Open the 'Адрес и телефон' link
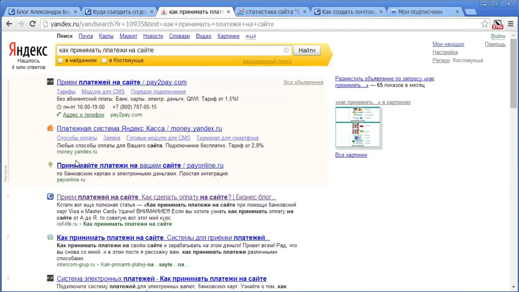Viewport: 519px width, 292px height. [84, 115]
